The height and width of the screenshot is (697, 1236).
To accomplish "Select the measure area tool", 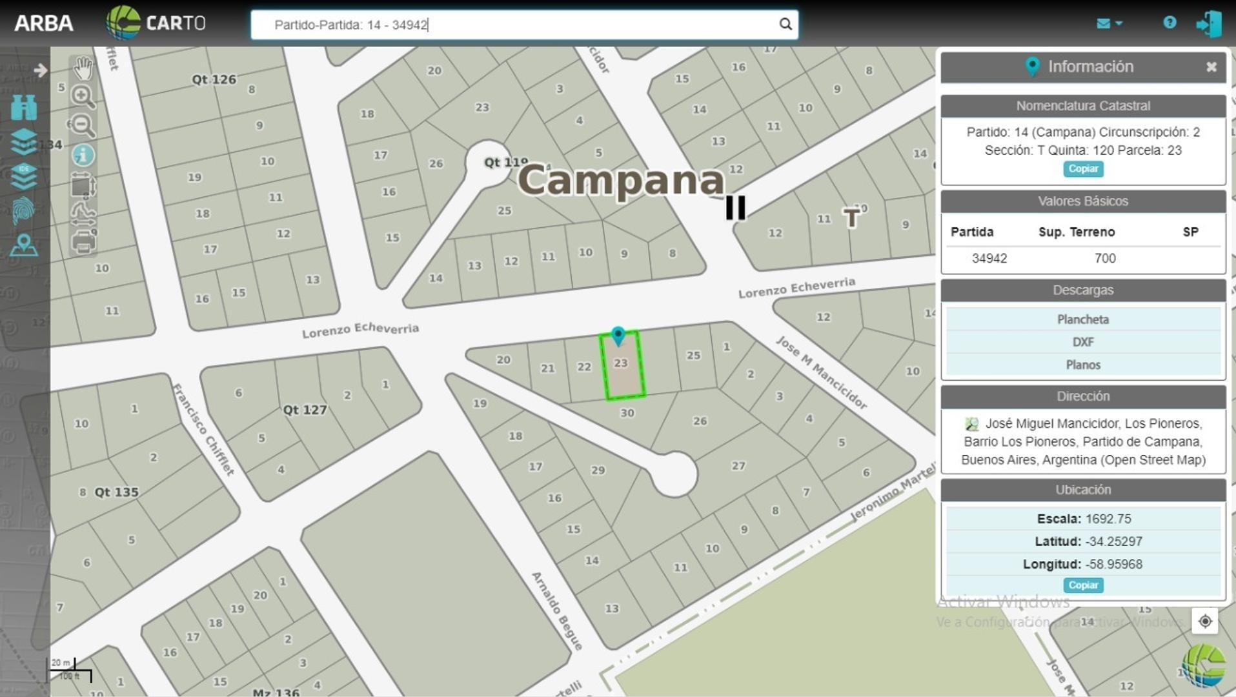I will coord(83,186).
